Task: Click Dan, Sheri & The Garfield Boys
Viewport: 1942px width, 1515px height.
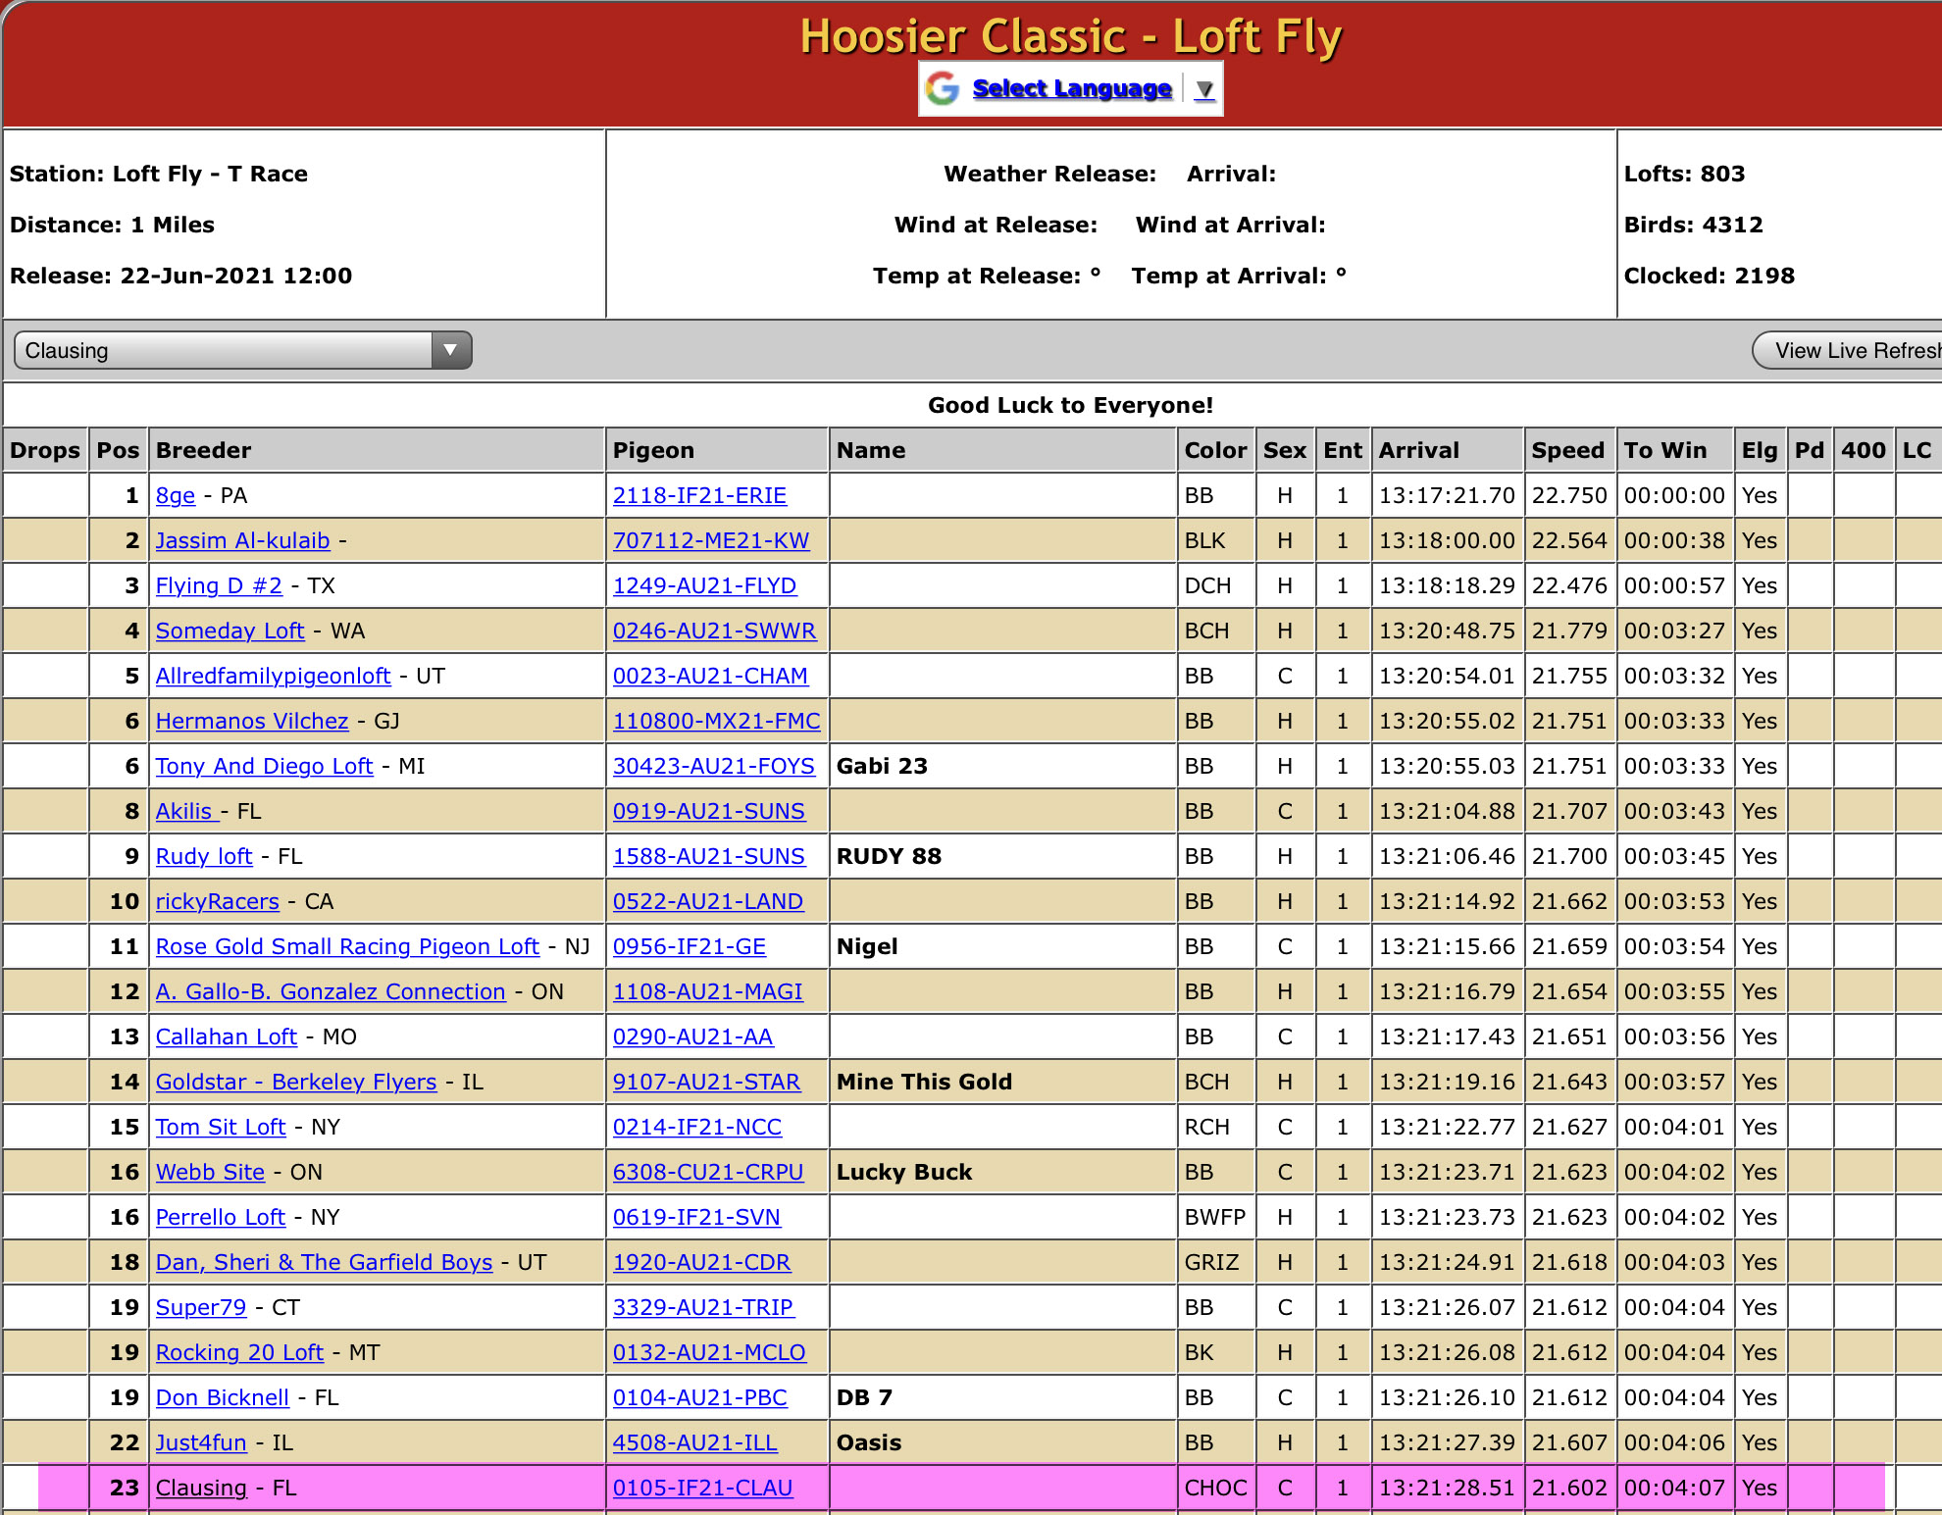Action: click(324, 1263)
